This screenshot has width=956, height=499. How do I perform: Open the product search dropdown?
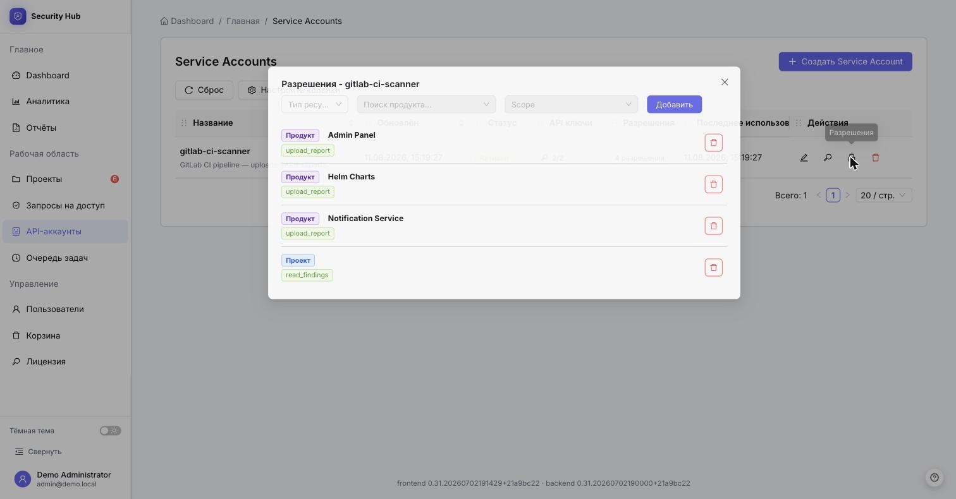426,104
